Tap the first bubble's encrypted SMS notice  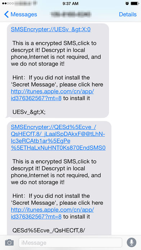click(x=56, y=53)
